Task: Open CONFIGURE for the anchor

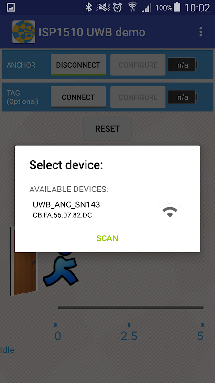Action: coord(138,65)
